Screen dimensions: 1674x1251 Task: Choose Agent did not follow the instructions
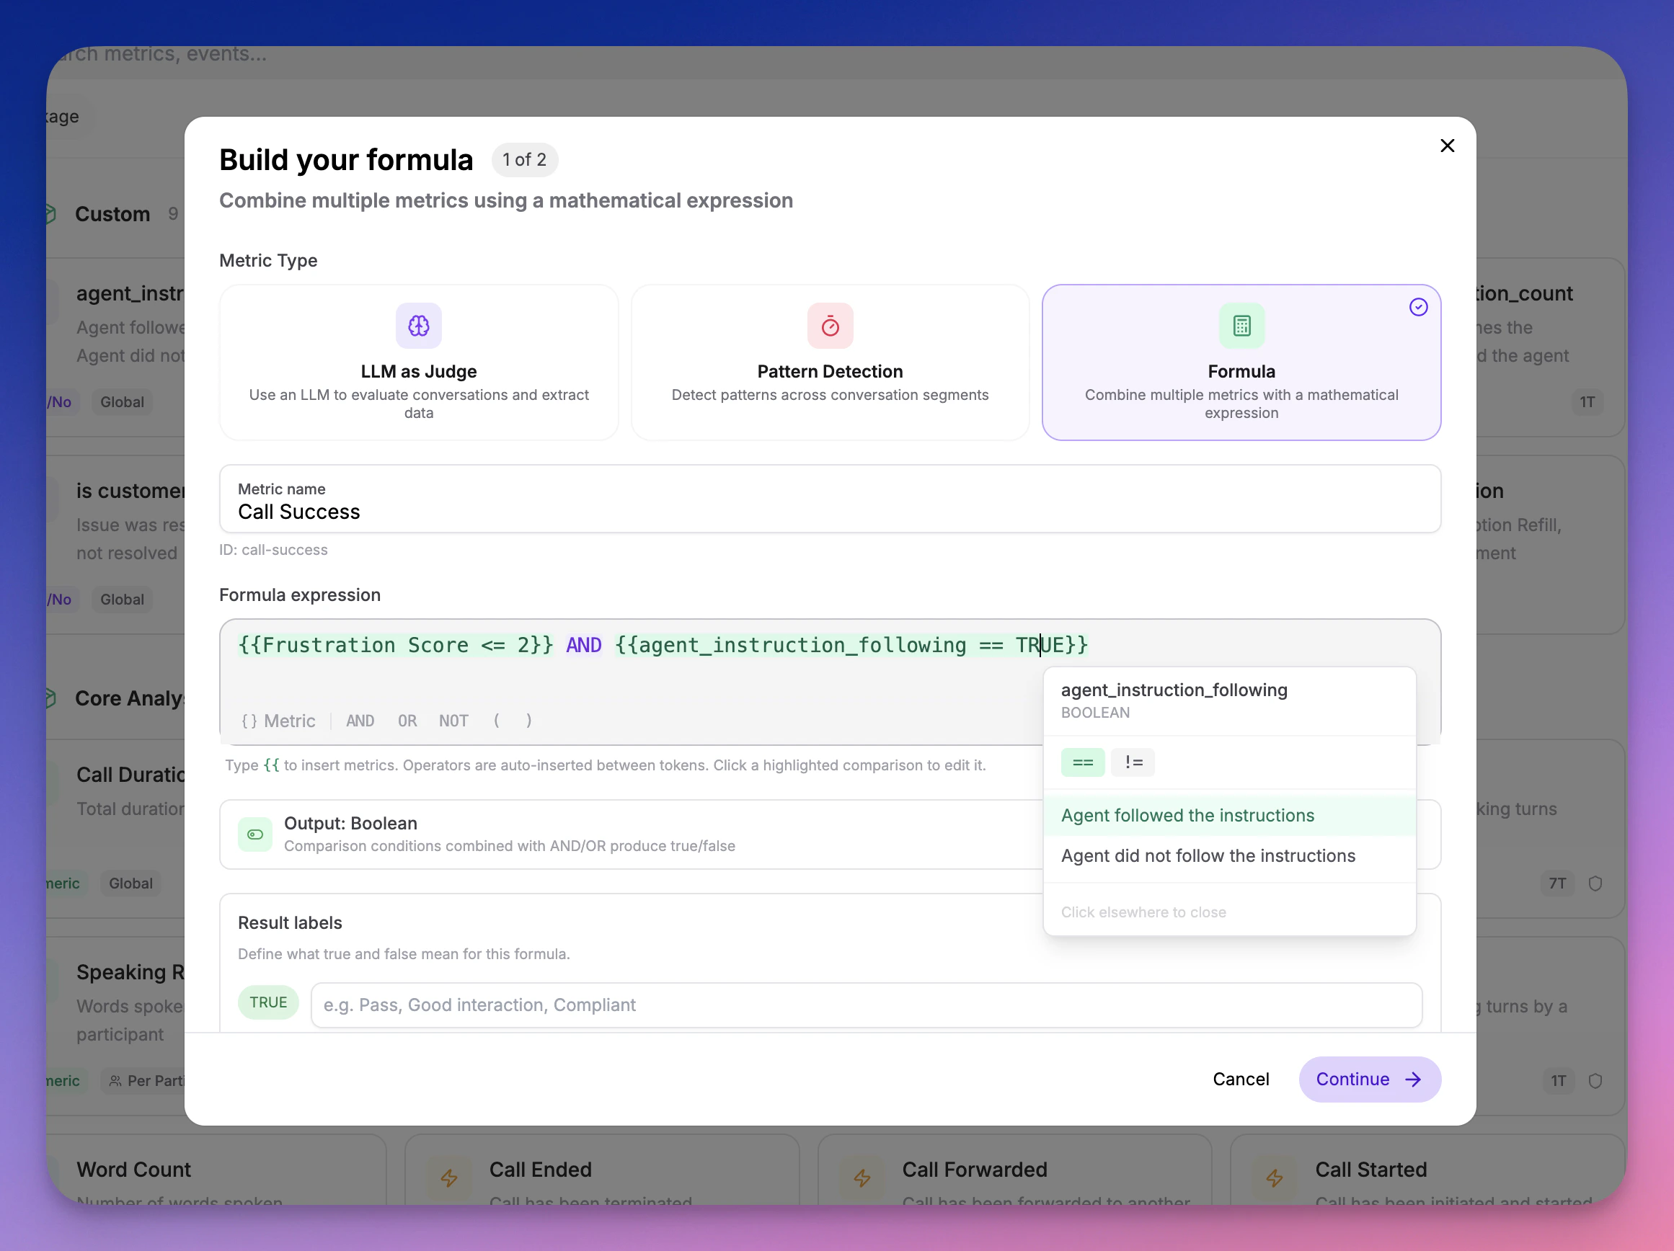(x=1207, y=855)
